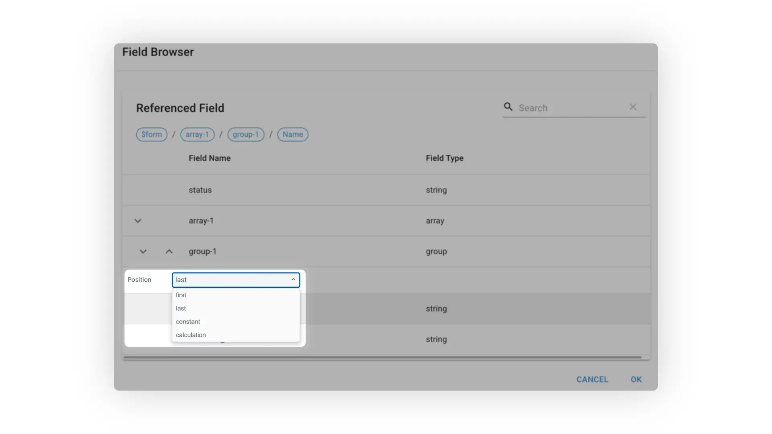Navigate to $form via the breadcrumb chip
The image size is (772, 434).
(x=152, y=134)
